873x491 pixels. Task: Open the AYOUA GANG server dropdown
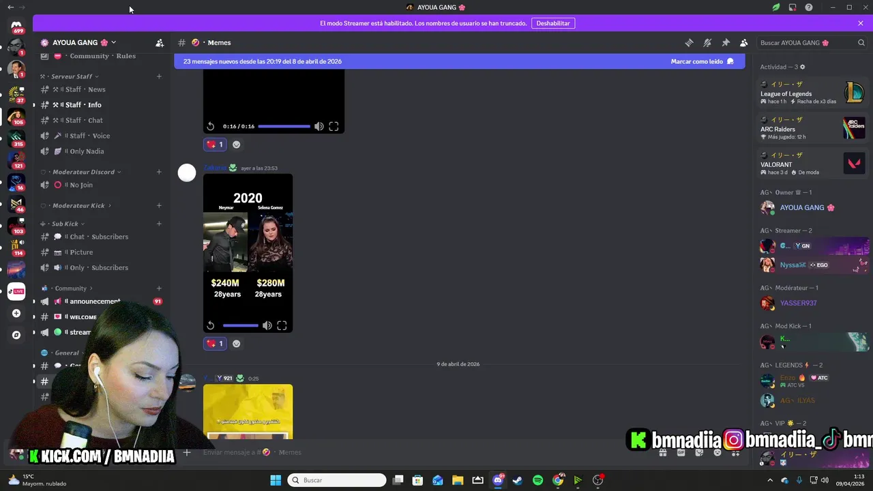pyautogui.click(x=78, y=42)
